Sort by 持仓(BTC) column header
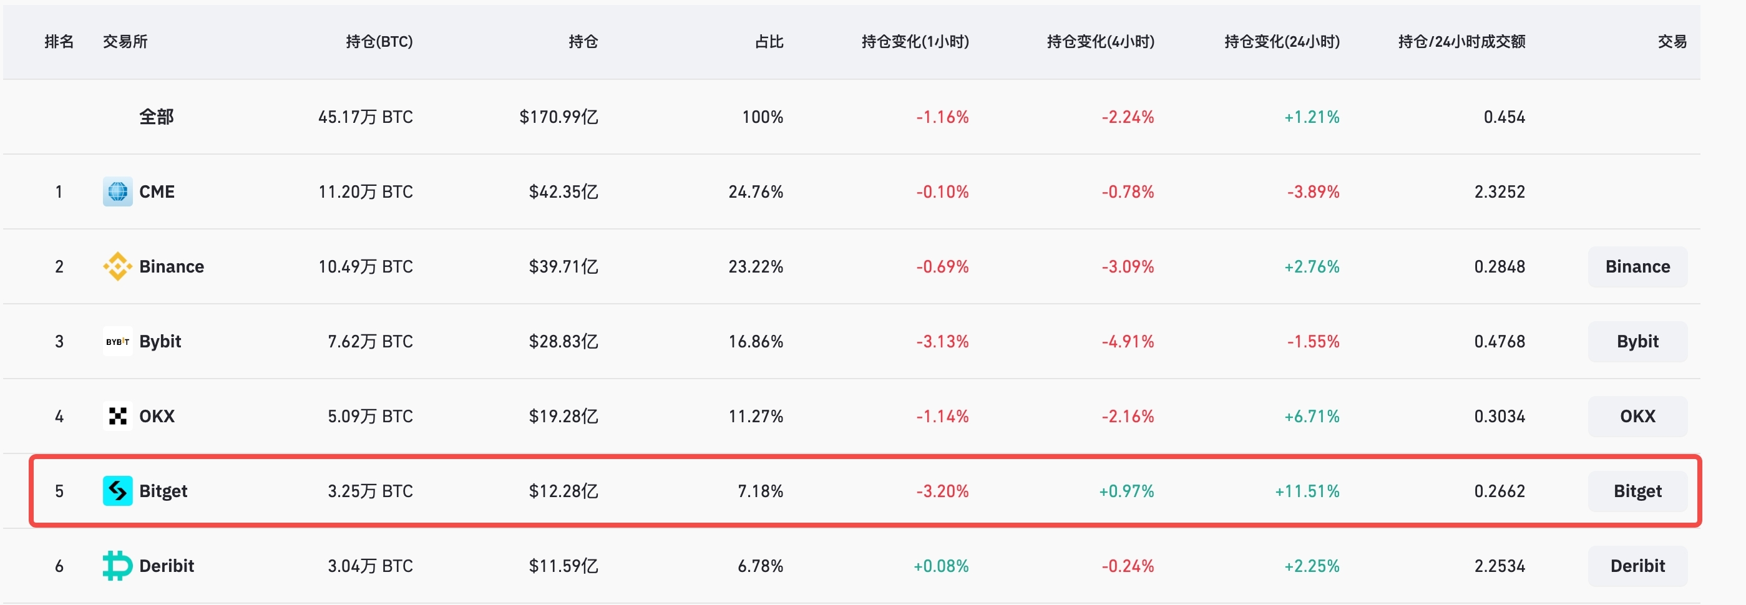The width and height of the screenshot is (1746, 605). 379,42
